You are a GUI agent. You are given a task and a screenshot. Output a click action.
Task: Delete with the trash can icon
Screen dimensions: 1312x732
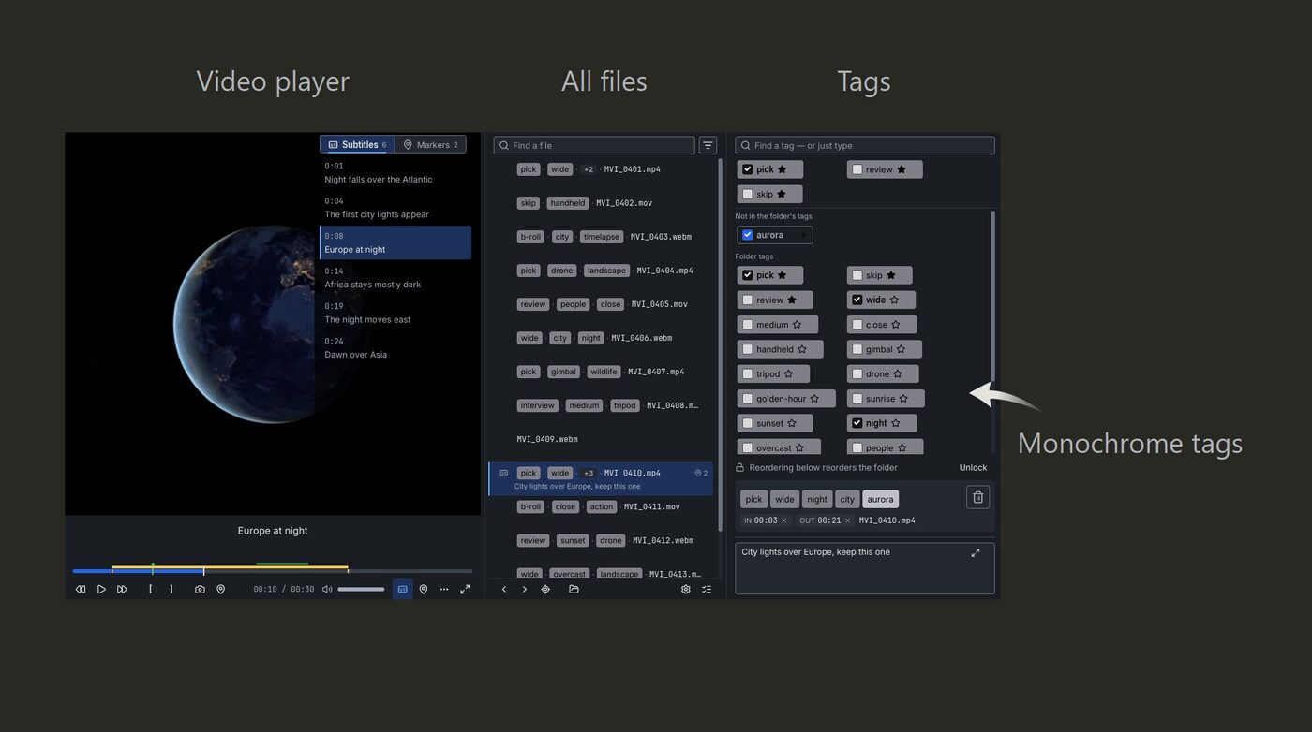[977, 497]
